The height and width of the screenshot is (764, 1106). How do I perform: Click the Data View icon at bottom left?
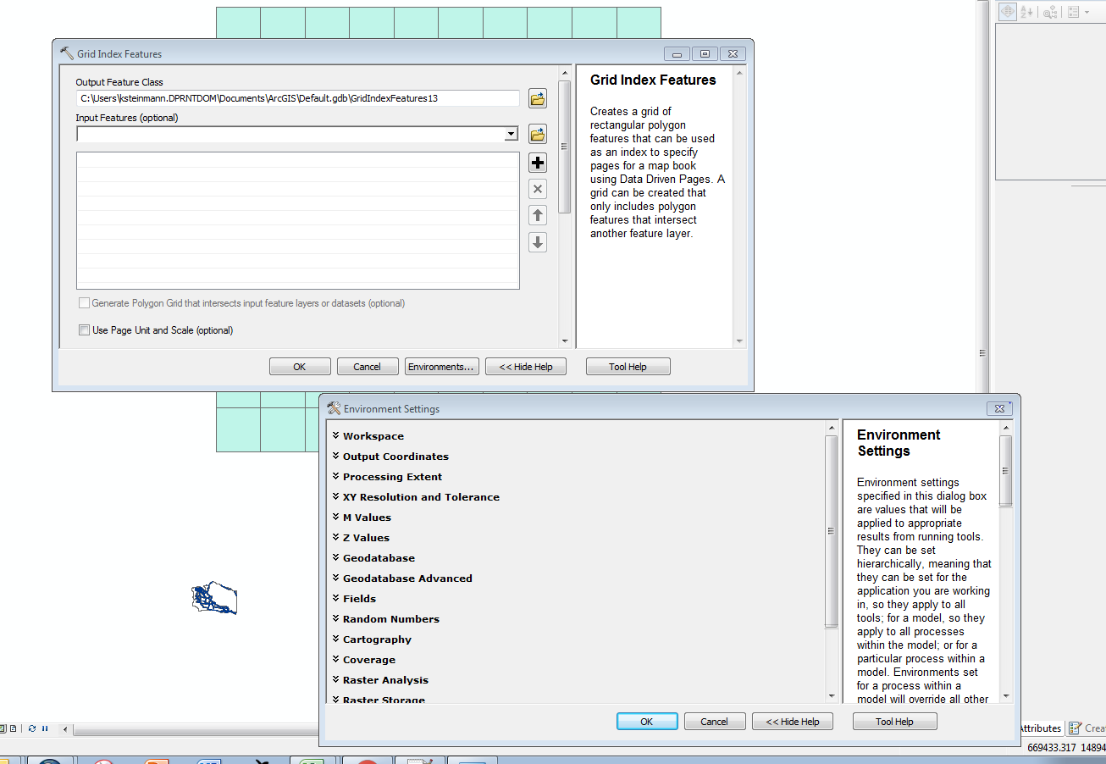(x=3, y=728)
